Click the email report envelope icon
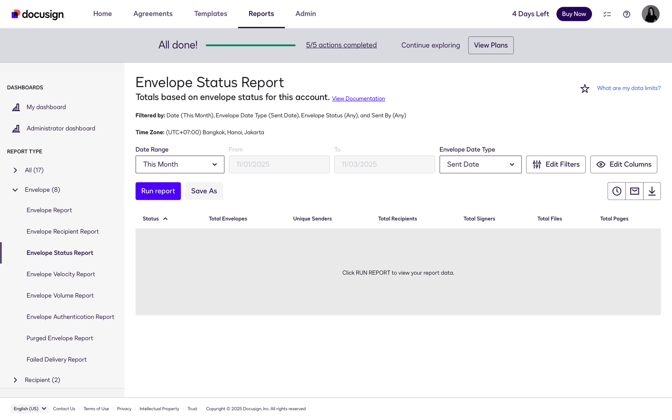 pos(634,191)
